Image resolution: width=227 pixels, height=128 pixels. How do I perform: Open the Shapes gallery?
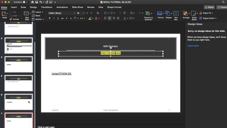(x=168, y=15)
